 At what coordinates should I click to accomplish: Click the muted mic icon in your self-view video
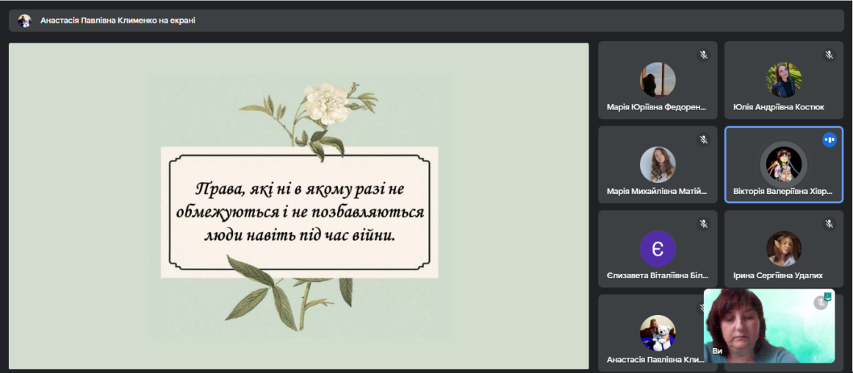click(x=821, y=303)
